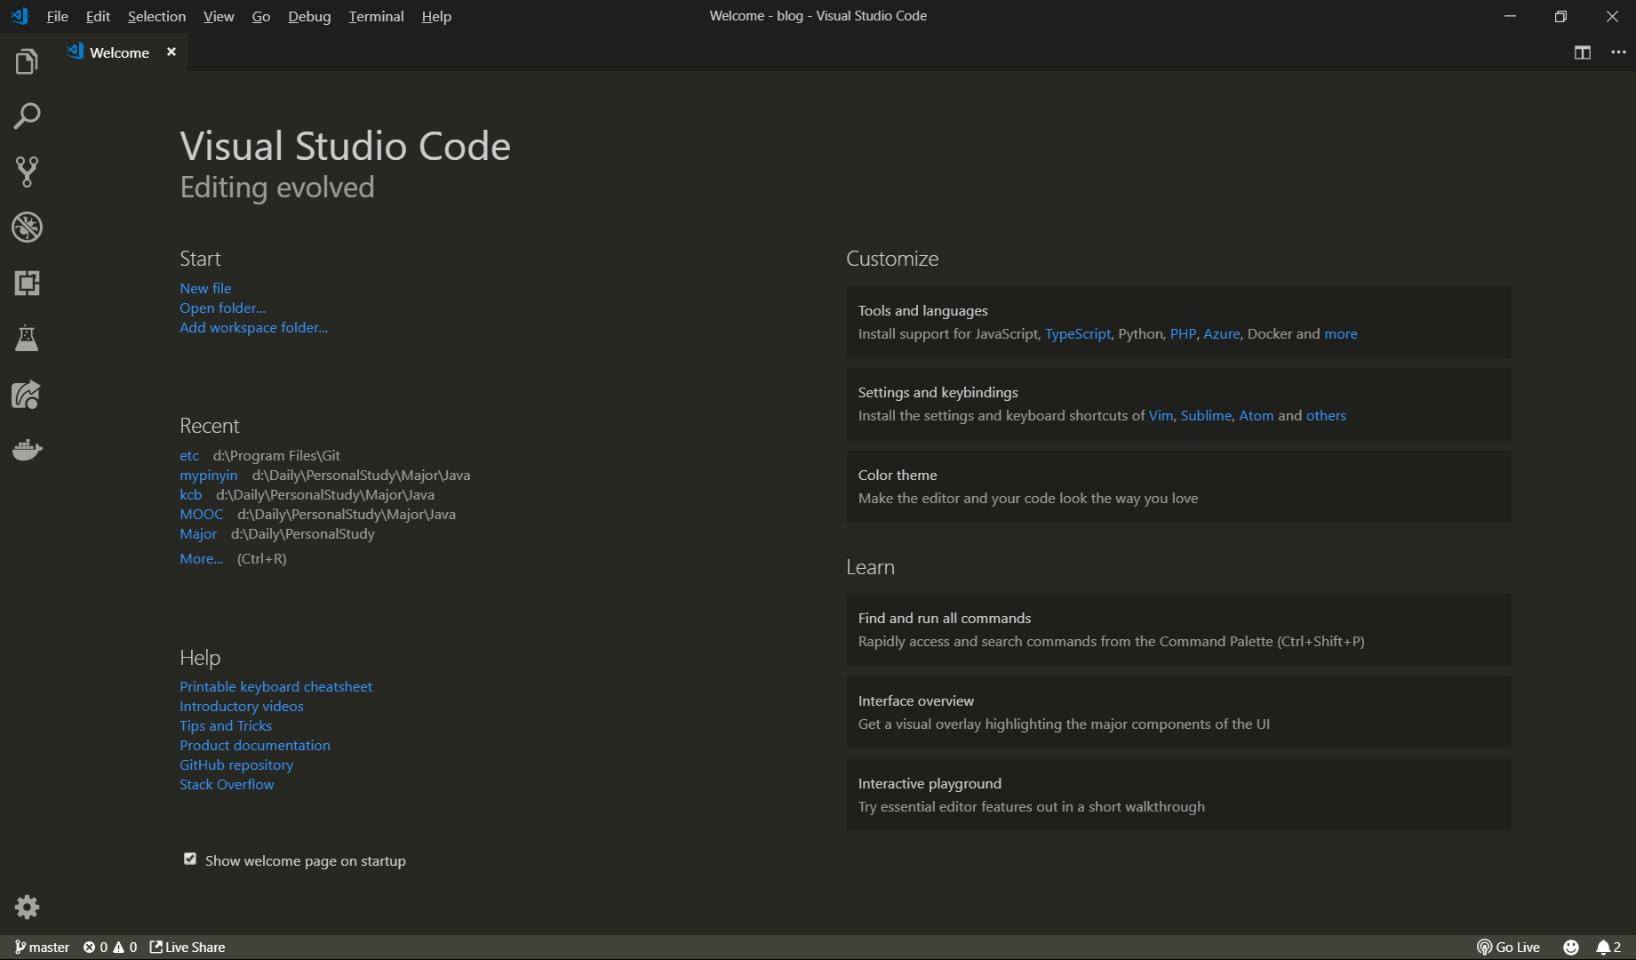This screenshot has height=960, width=1636.
Task: Click the VS Code logo in title bar
Action: (20, 16)
